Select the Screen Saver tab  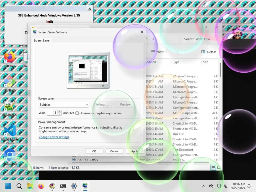click(42, 40)
